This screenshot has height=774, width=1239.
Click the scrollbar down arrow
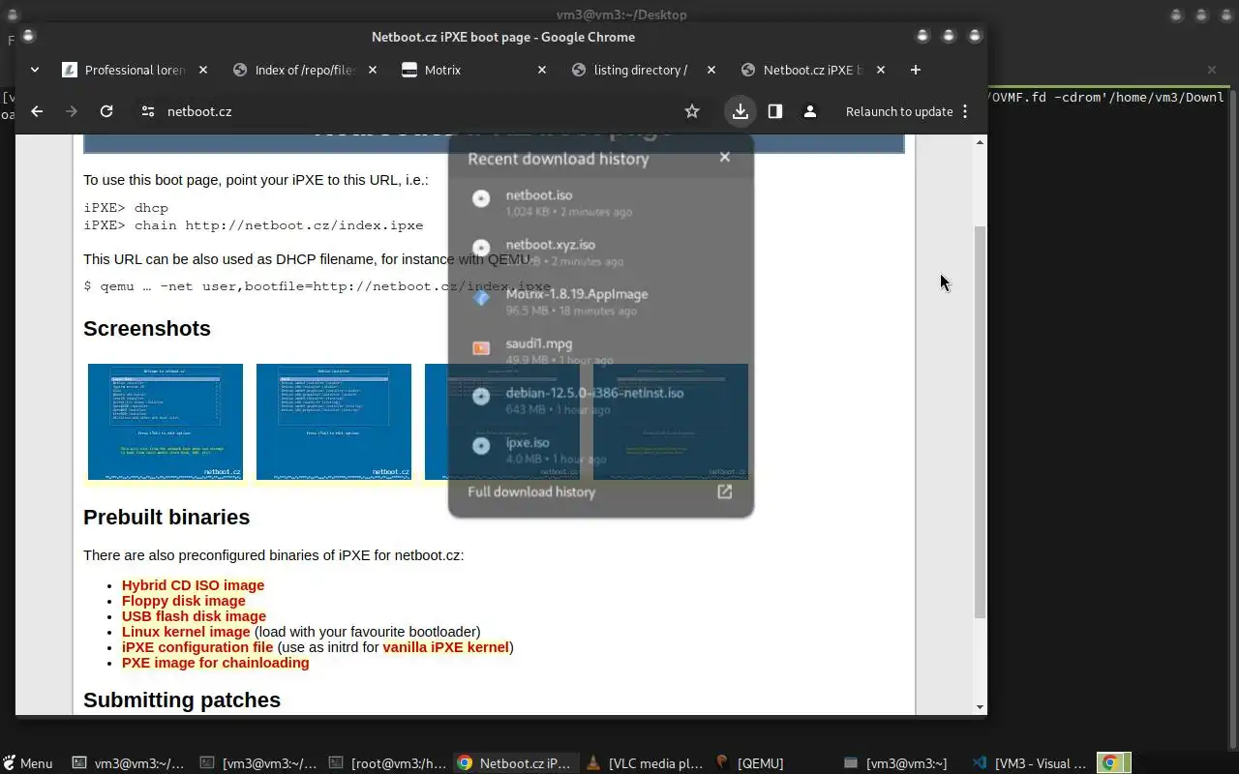tap(980, 708)
